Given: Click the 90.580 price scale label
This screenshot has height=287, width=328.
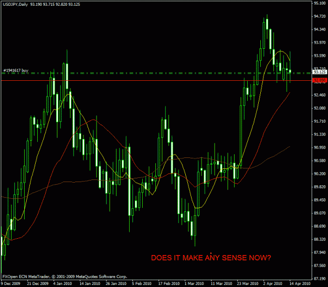Looking at the screenshot, I should (320, 161).
